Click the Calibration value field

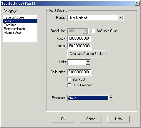(x=79, y=72)
